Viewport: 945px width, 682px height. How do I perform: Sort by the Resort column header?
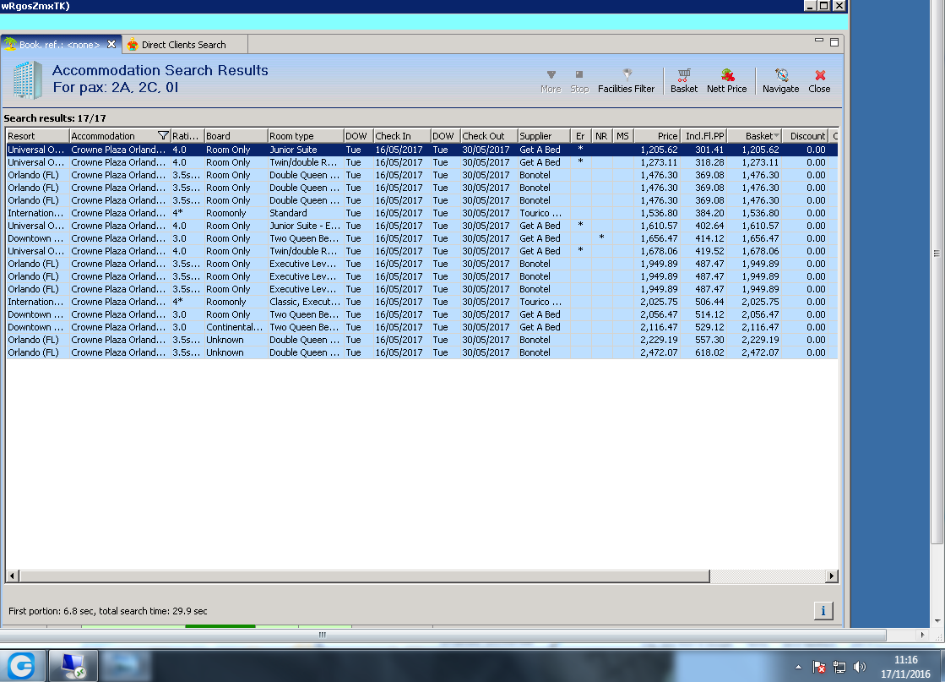click(37, 136)
